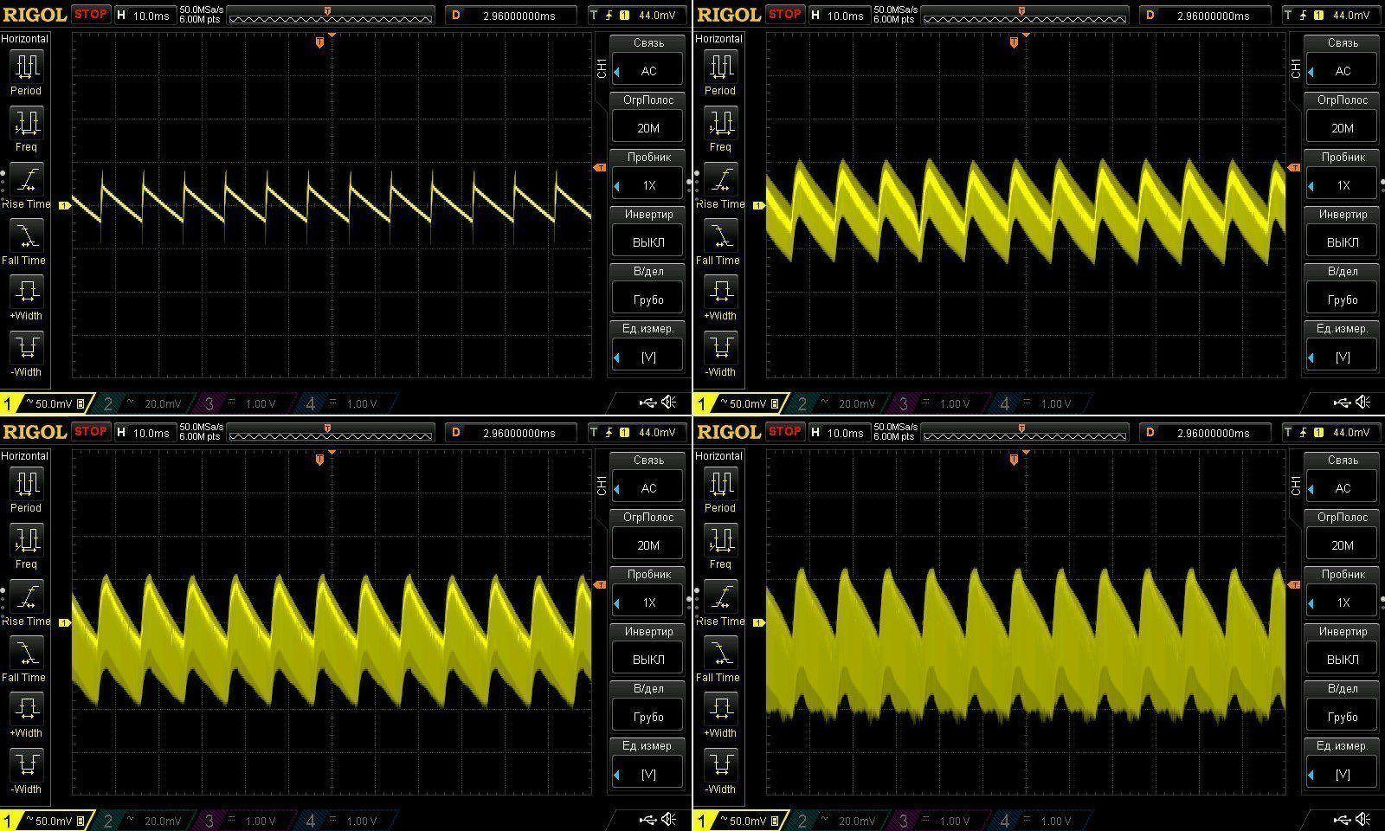This screenshot has width=1385, height=831.
Task: Expand Ед.измер. [V] units selector in top-right scope
Action: pos(1342,357)
